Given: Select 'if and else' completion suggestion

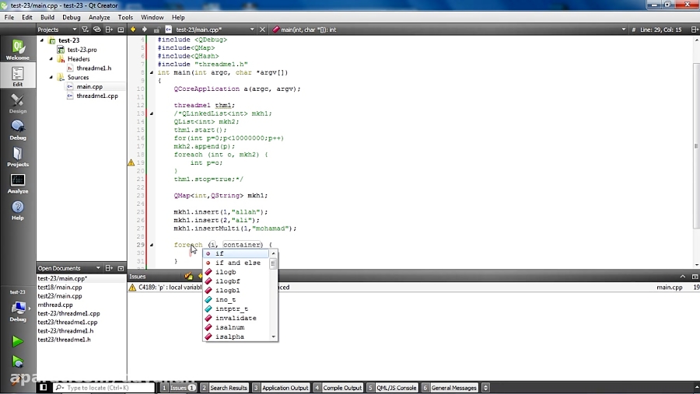Looking at the screenshot, I should [237, 263].
